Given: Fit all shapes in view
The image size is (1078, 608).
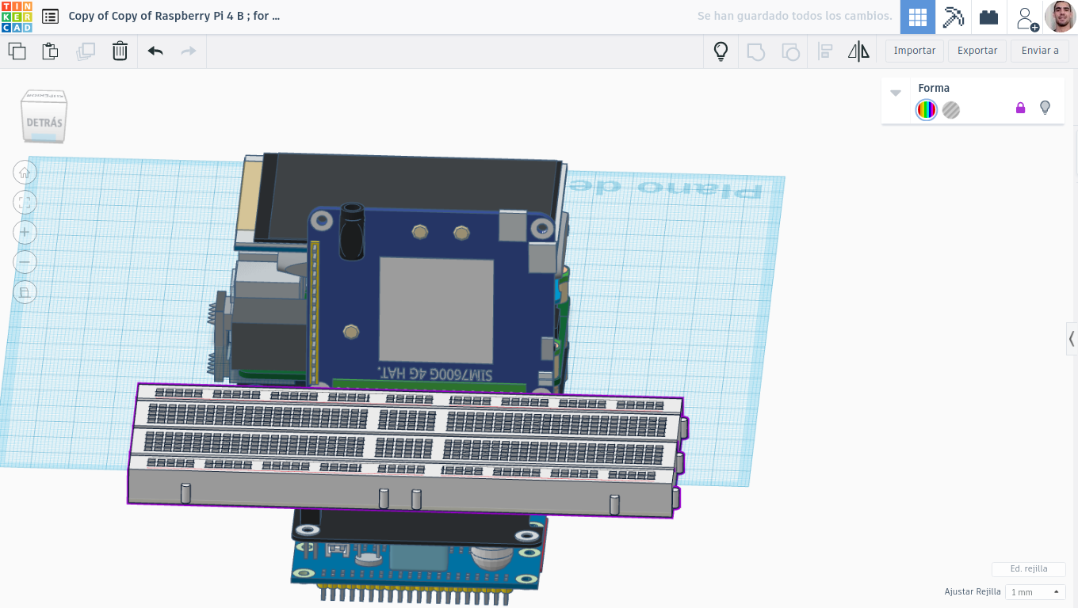Looking at the screenshot, I should pos(25,202).
